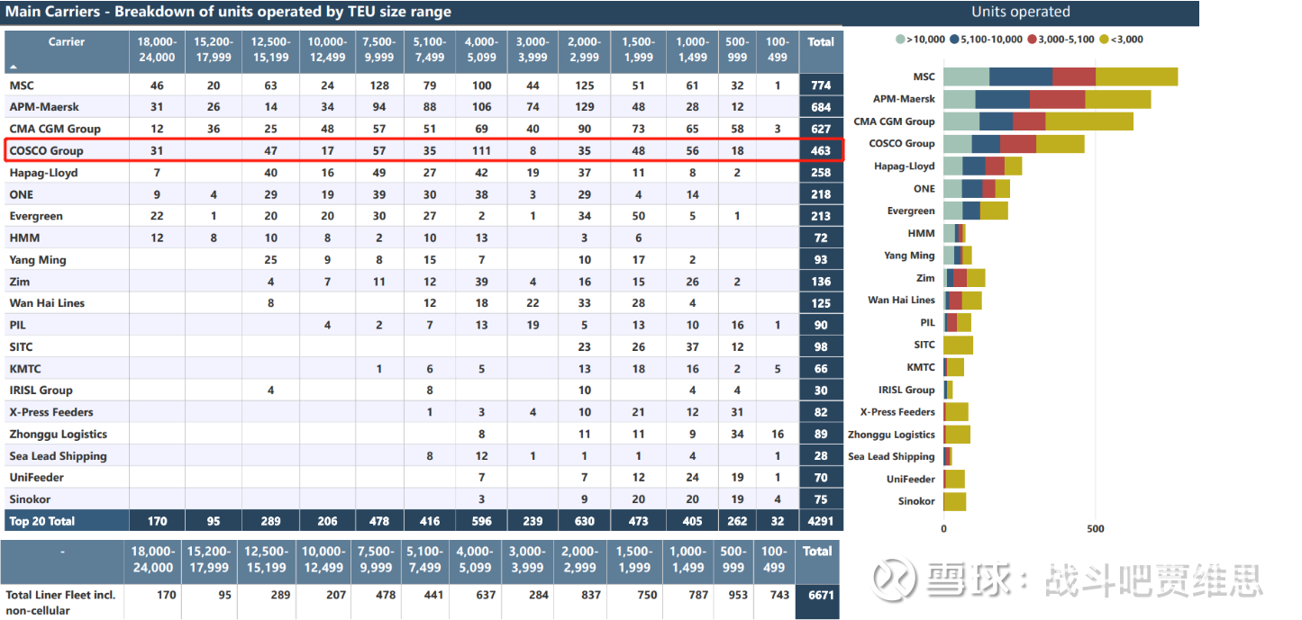
Task: Click the sort arrow under the Carrier header
Action: pyautogui.click(x=14, y=67)
